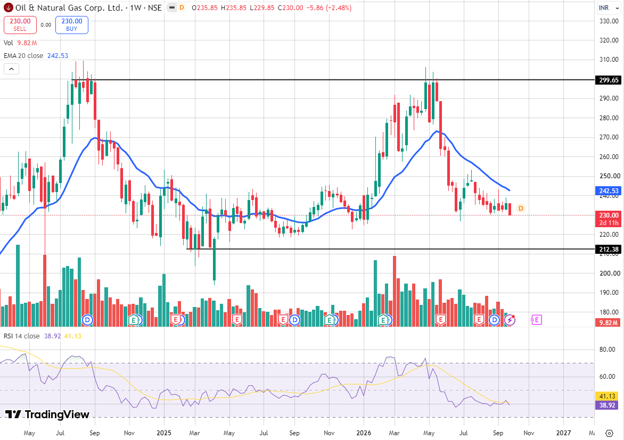Click the C230.00 close value in header

click(x=291, y=7)
